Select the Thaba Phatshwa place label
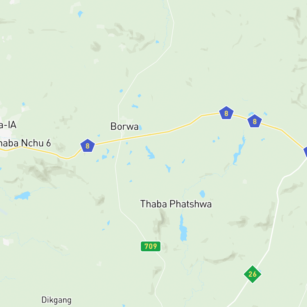This screenshot has height=307, width=307. 176,204
